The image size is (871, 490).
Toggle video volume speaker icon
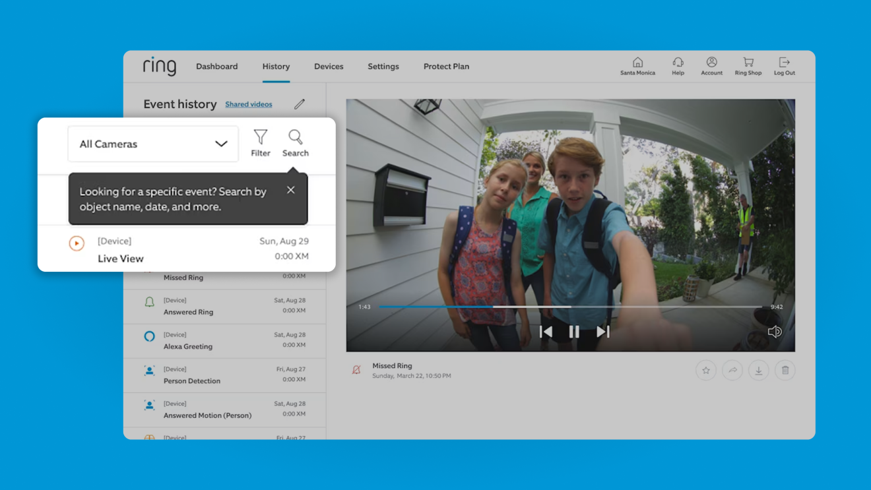coord(775,332)
